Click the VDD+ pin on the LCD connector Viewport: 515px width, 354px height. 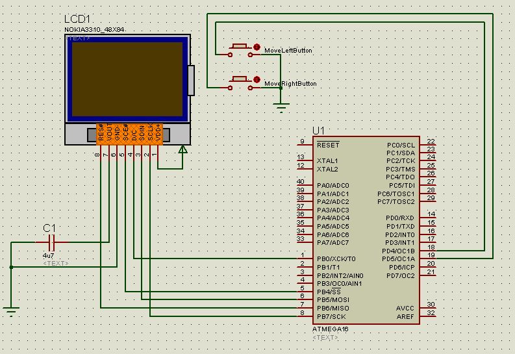click(158, 134)
